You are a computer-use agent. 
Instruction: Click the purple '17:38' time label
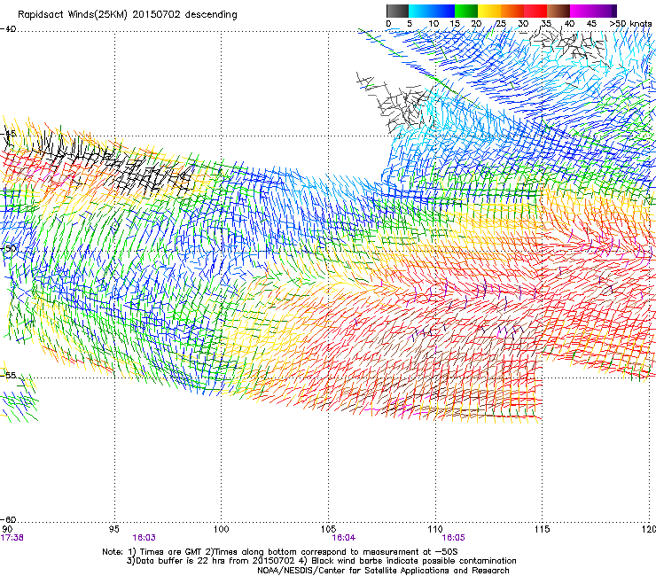12,538
